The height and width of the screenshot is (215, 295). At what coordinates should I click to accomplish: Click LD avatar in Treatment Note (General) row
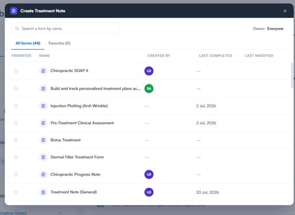click(x=149, y=192)
